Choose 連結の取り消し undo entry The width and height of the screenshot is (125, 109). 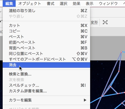point(46,11)
